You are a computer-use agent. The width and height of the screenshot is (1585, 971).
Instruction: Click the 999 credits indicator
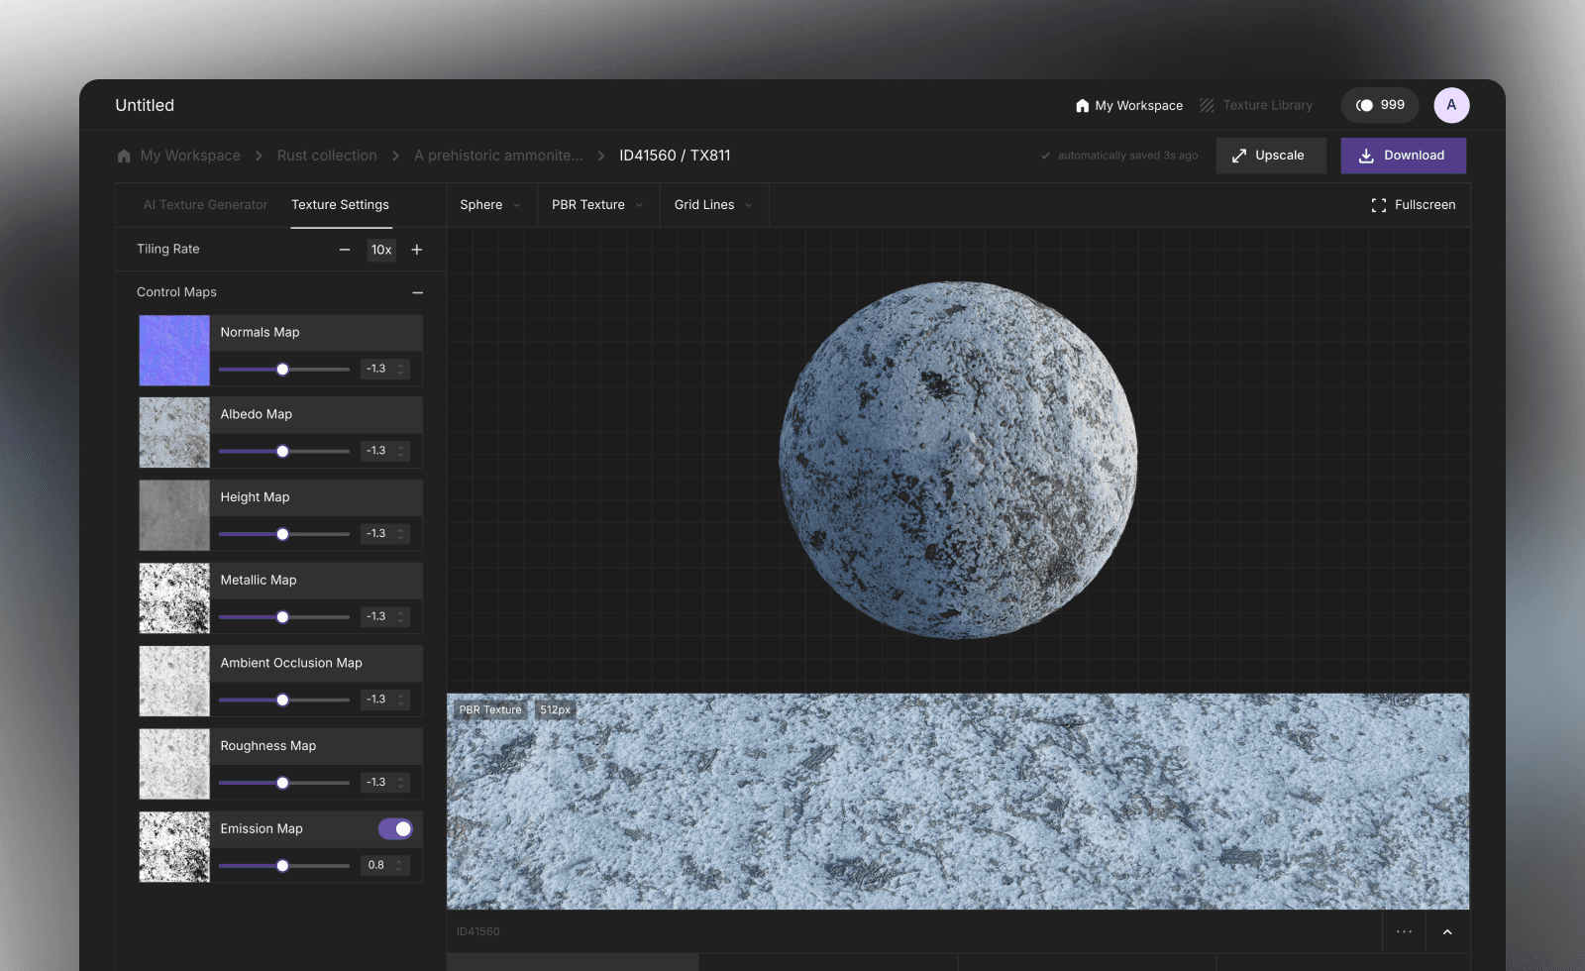point(1380,105)
